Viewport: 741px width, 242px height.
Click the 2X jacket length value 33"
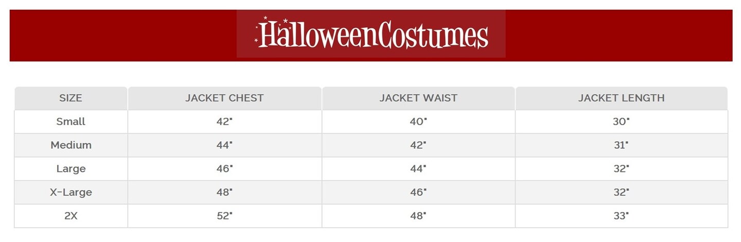click(x=621, y=216)
